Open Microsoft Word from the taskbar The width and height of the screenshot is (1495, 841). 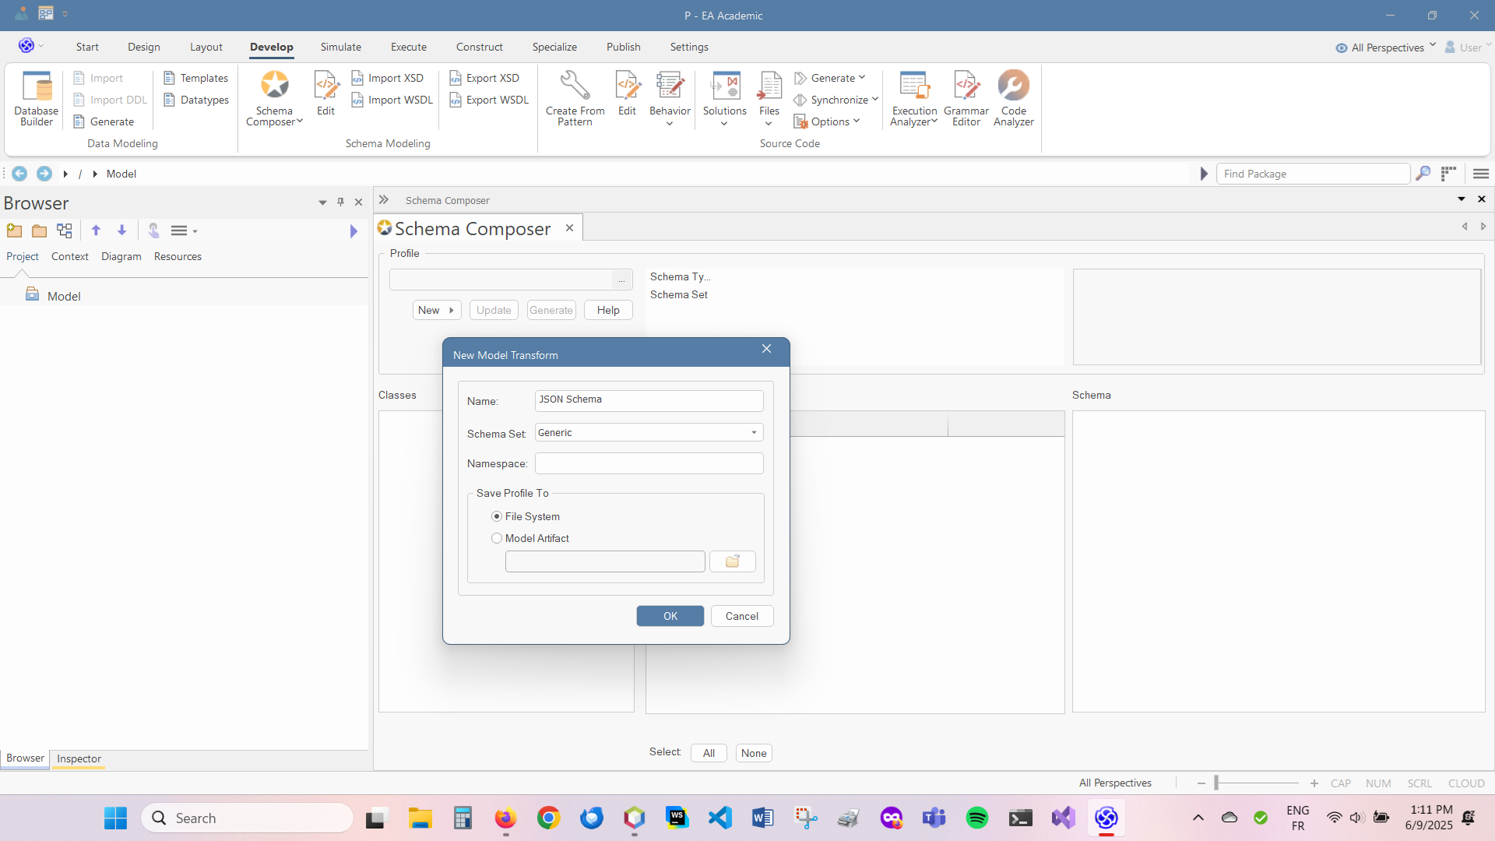click(x=763, y=818)
